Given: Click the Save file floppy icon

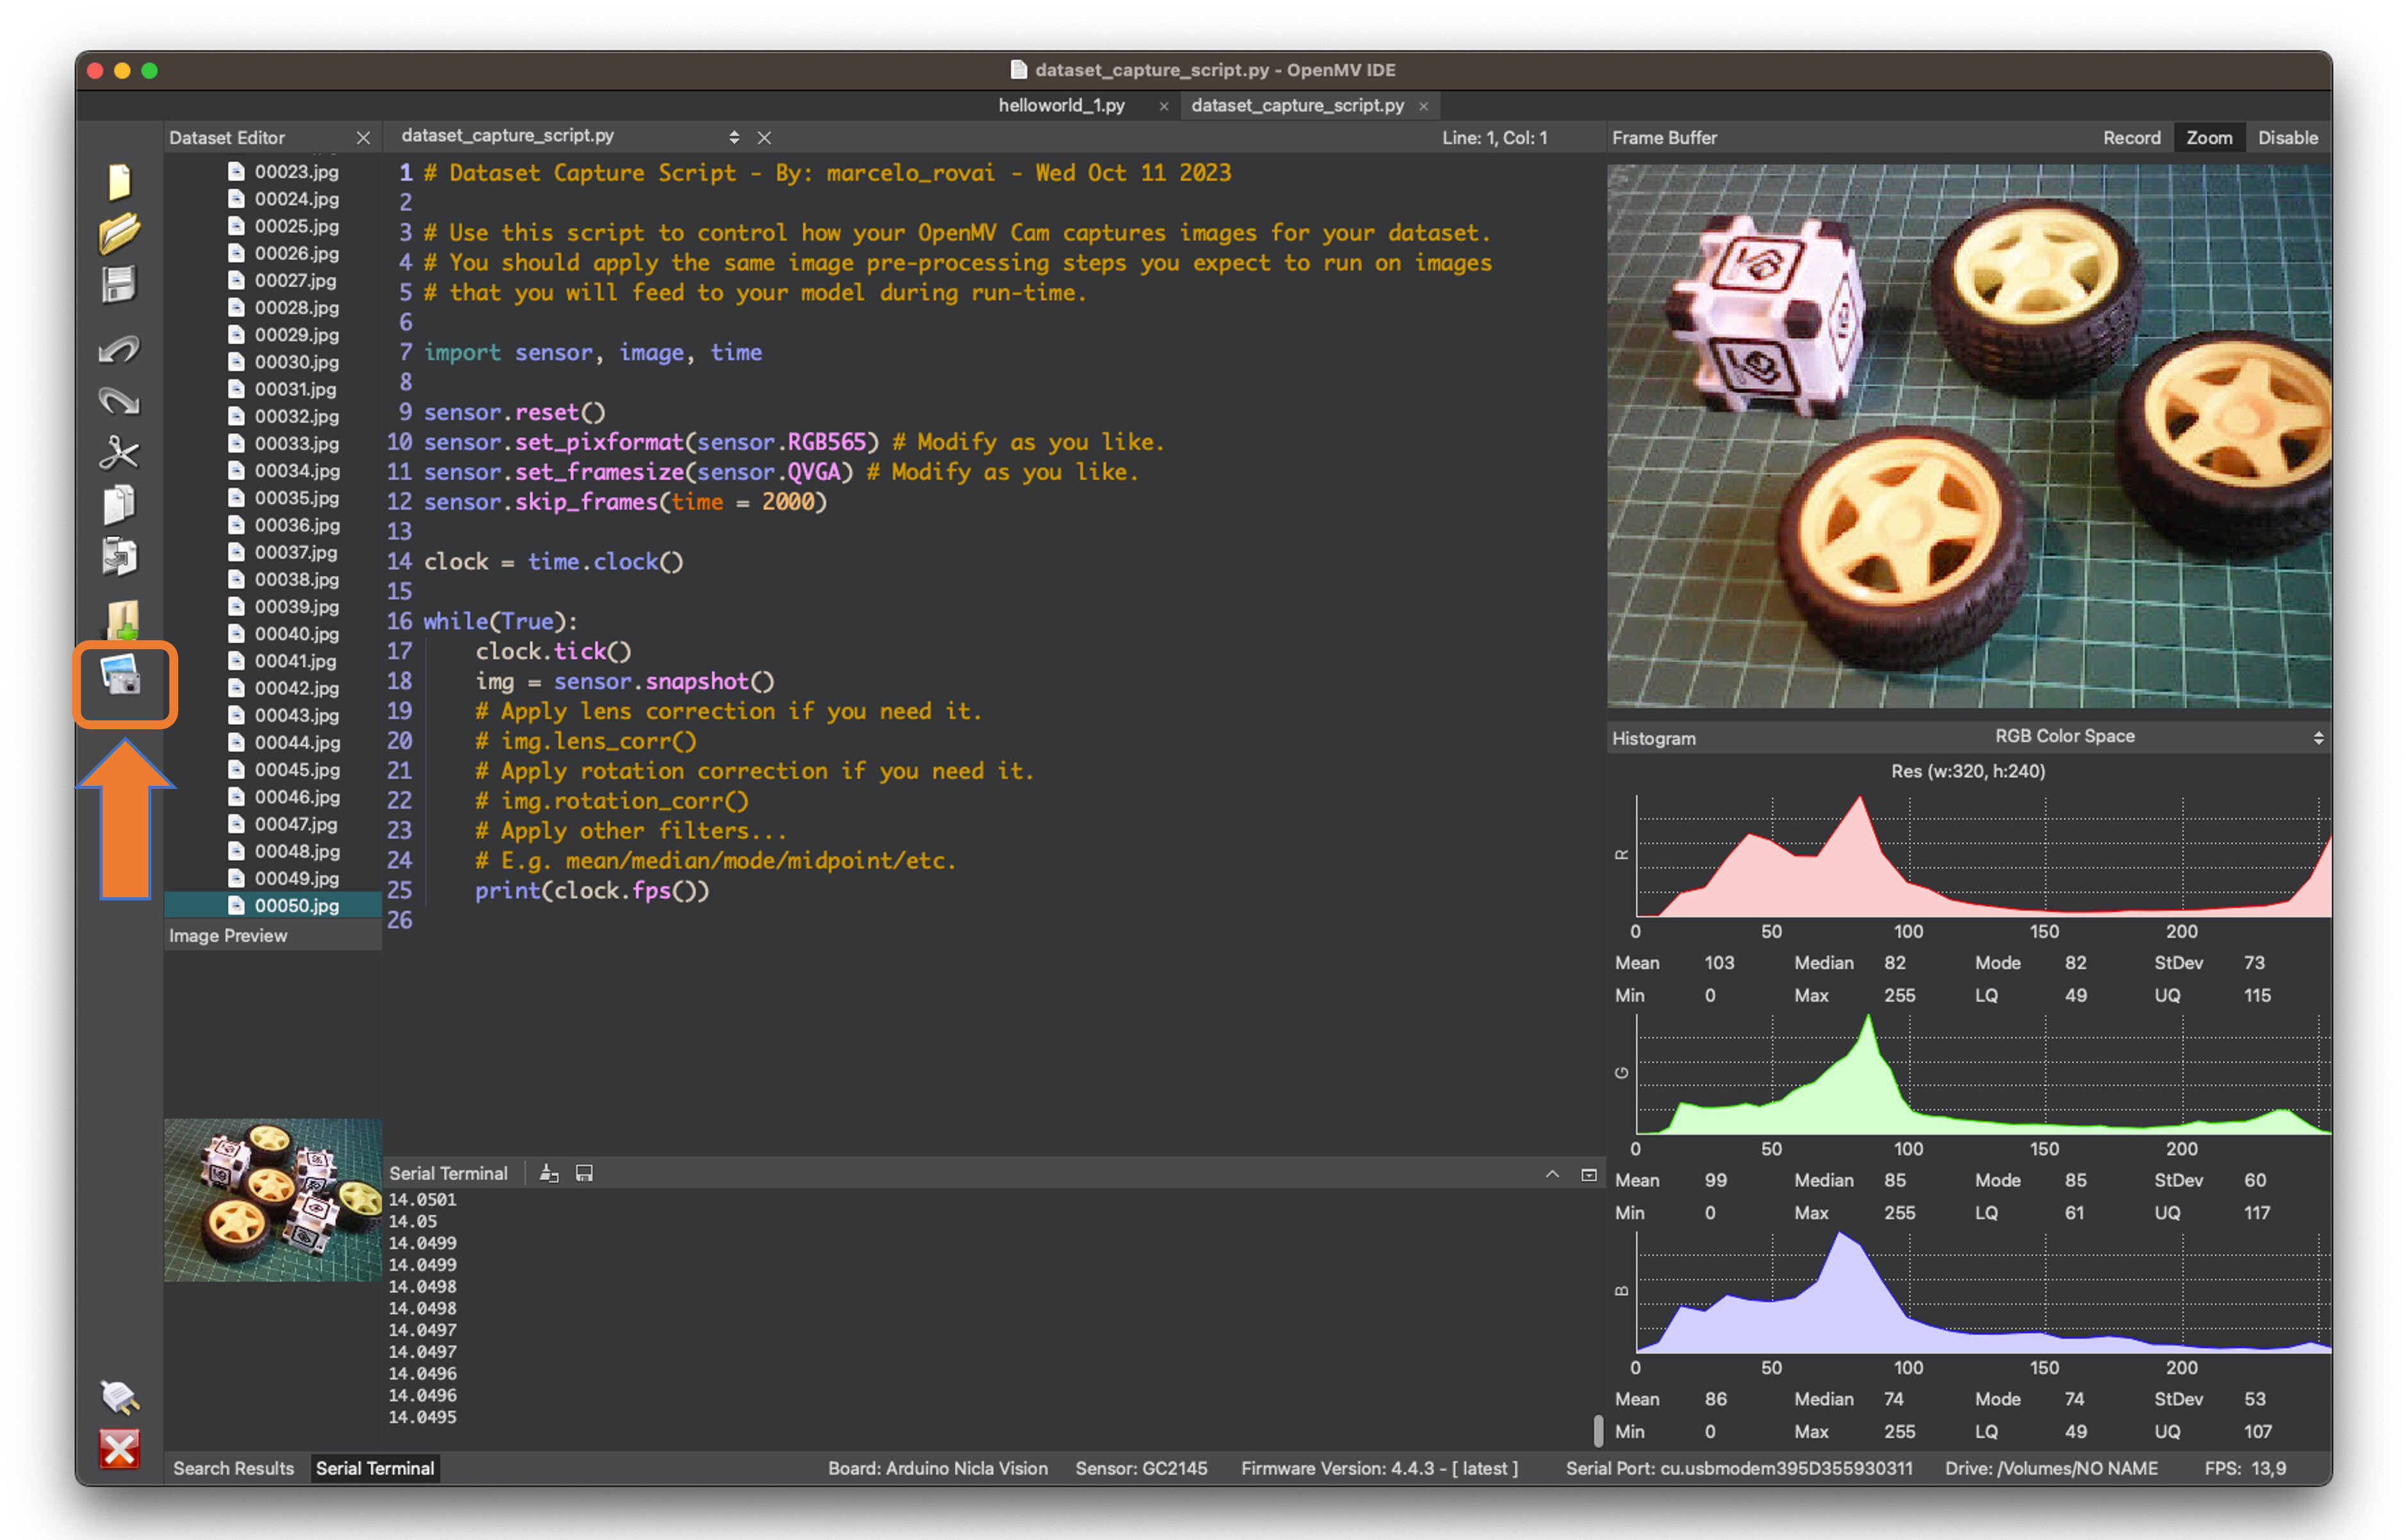Looking at the screenshot, I should coord(119,285).
